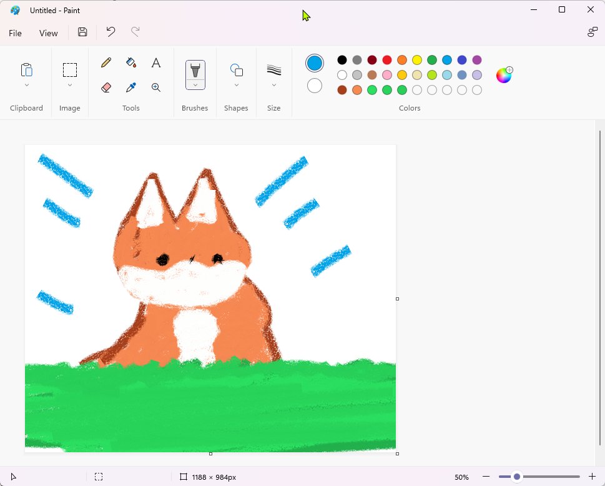Image resolution: width=605 pixels, height=486 pixels.
Task: Pick the gold color swatch
Action: [402, 75]
